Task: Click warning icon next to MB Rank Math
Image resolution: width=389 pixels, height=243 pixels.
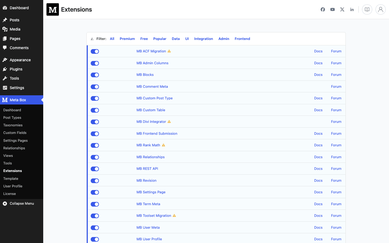Action: (163, 145)
